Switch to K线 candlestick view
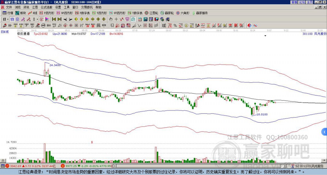The image size is (327, 175). (33, 13)
